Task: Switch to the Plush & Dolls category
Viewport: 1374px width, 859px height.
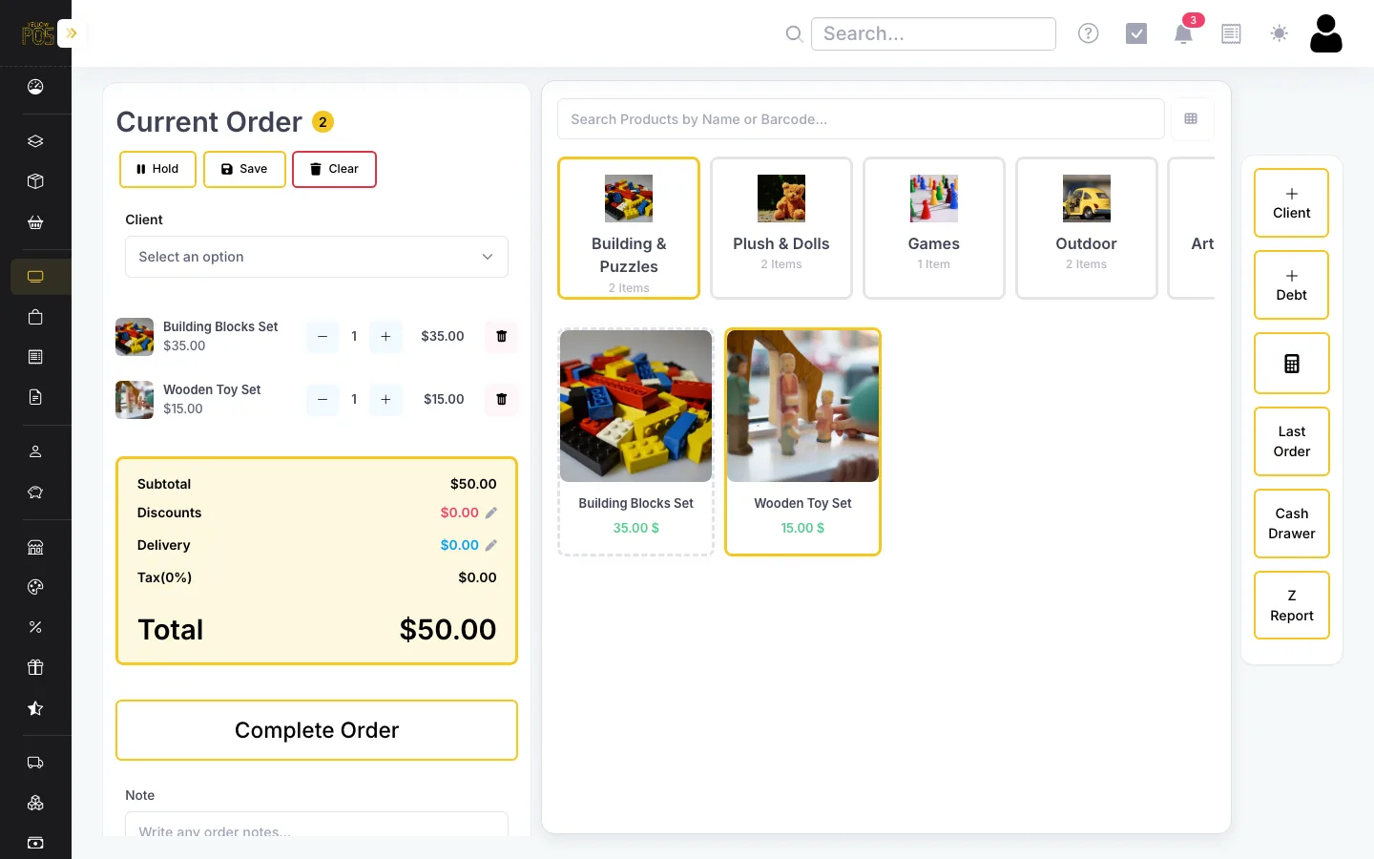Action: [x=781, y=228]
